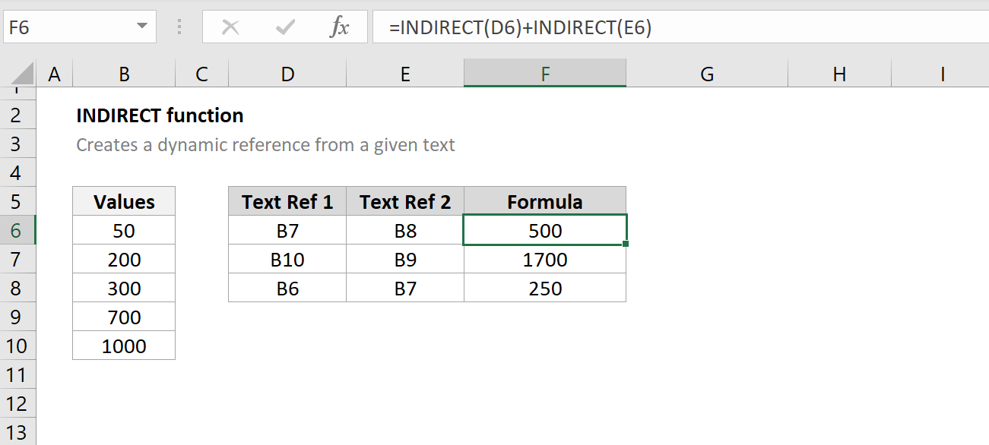Select column B header
The width and height of the screenshot is (989, 445).
tap(124, 74)
